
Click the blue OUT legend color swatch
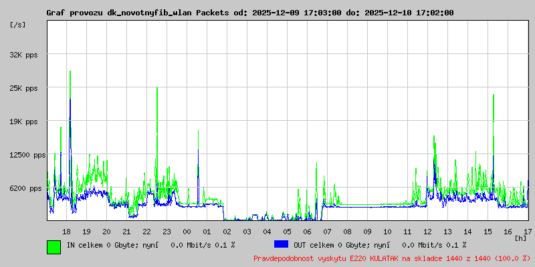coord(281,244)
